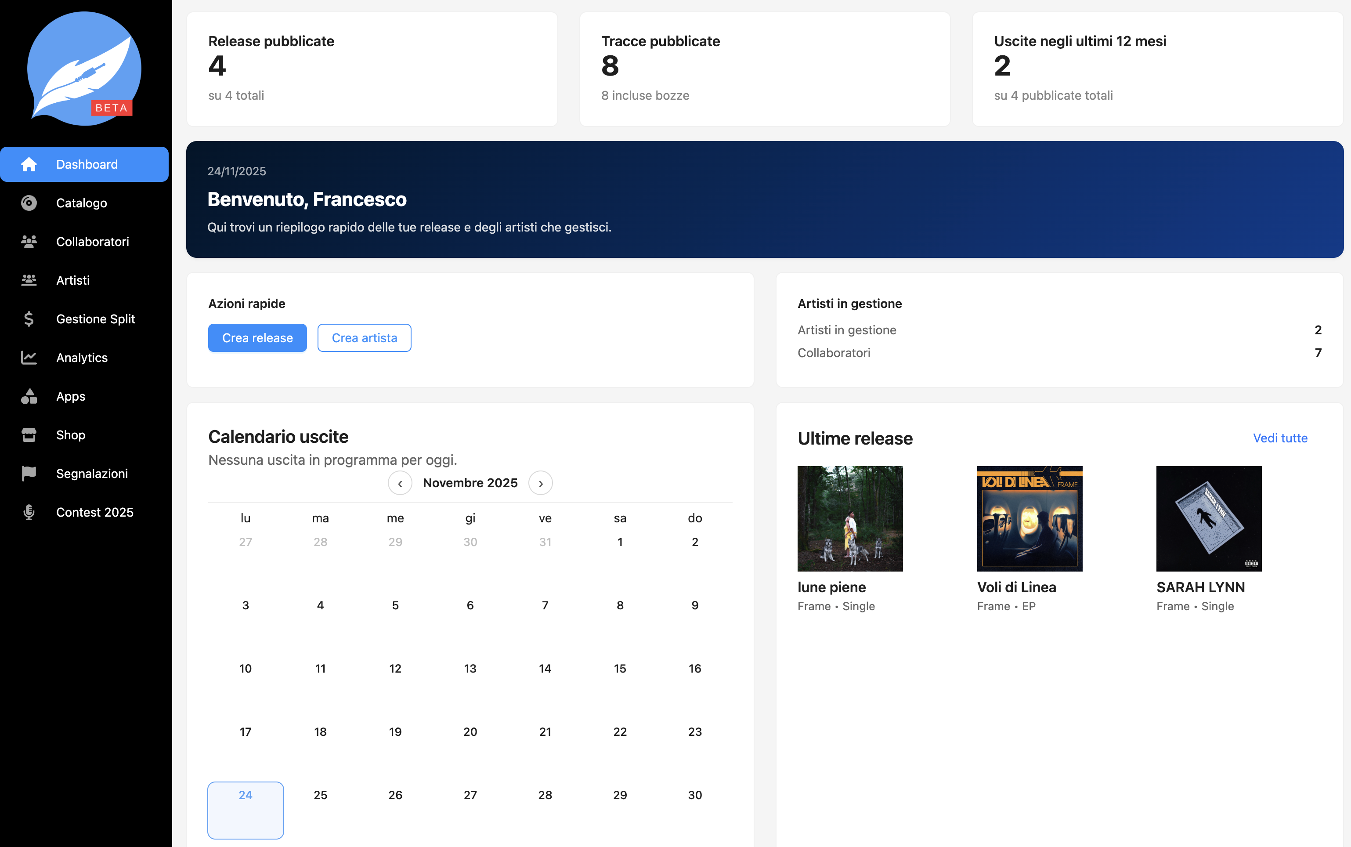Open the Artisti icon in the sidebar

click(x=29, y=280)
